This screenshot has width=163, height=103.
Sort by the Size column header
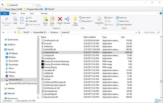coord(127,37)
